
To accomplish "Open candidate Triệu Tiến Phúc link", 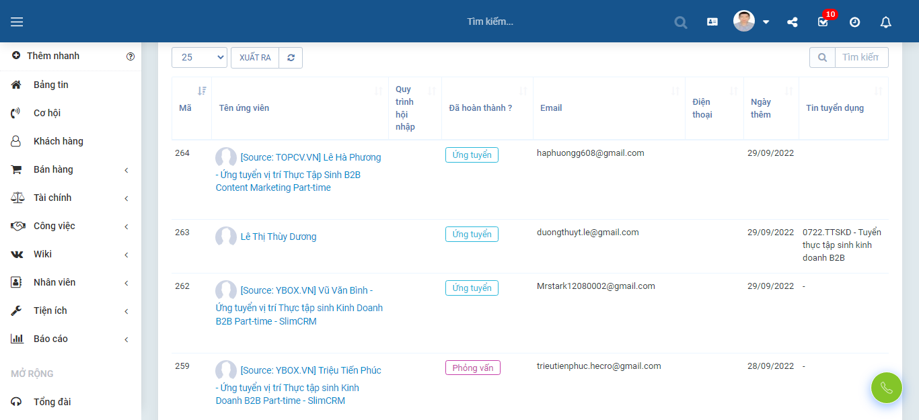I will click(x=298, y=385).
